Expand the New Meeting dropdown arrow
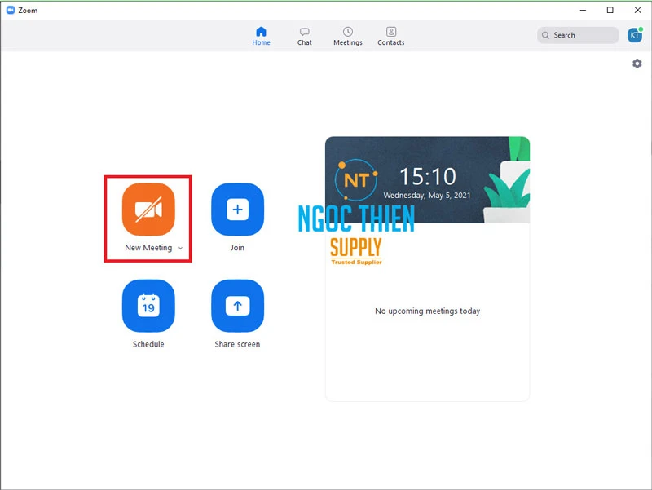Screen dimensions: 652x490 tap(180, 249)
